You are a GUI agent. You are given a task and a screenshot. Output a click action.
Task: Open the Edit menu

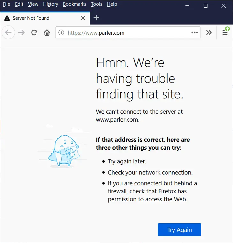(19, 4)
